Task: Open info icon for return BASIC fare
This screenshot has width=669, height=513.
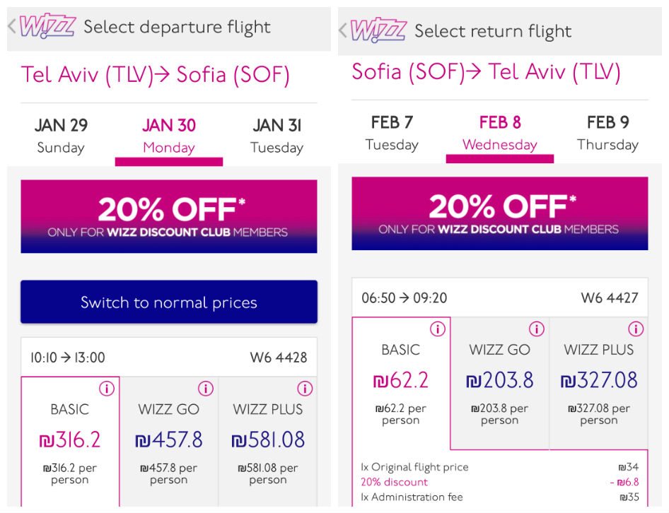Action: pos(437,329)
